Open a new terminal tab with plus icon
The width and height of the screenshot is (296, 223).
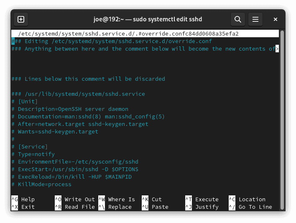tap(21, 19)
